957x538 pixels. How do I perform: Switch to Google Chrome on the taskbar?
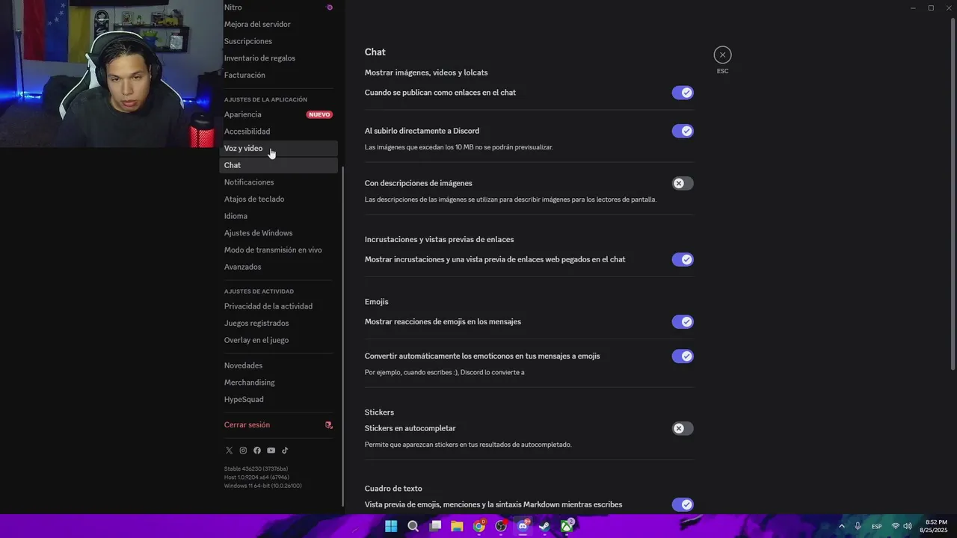(479, 526)
